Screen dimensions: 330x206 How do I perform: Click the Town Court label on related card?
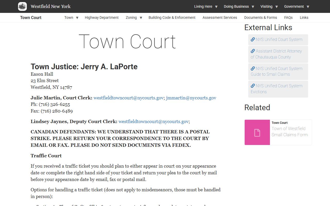click(279, 123)
